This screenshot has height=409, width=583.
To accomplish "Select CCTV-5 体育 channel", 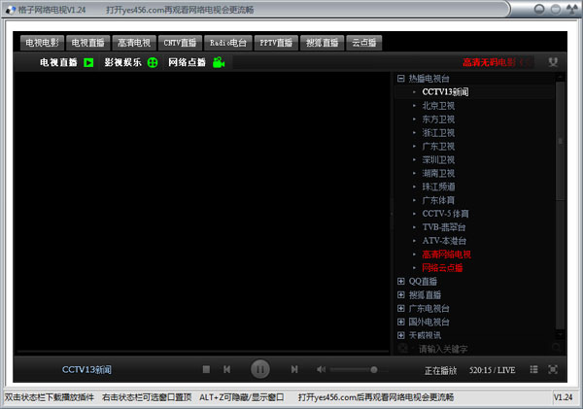I will click(445, 214).
